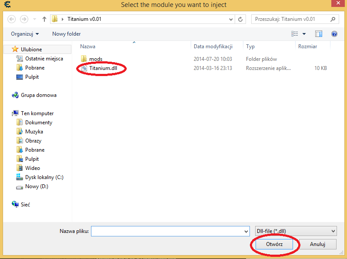Image resolution: width=347 pixels, height=259 pixels.
Task: Click the mods folder icon
Action: [x=84, y=59]
